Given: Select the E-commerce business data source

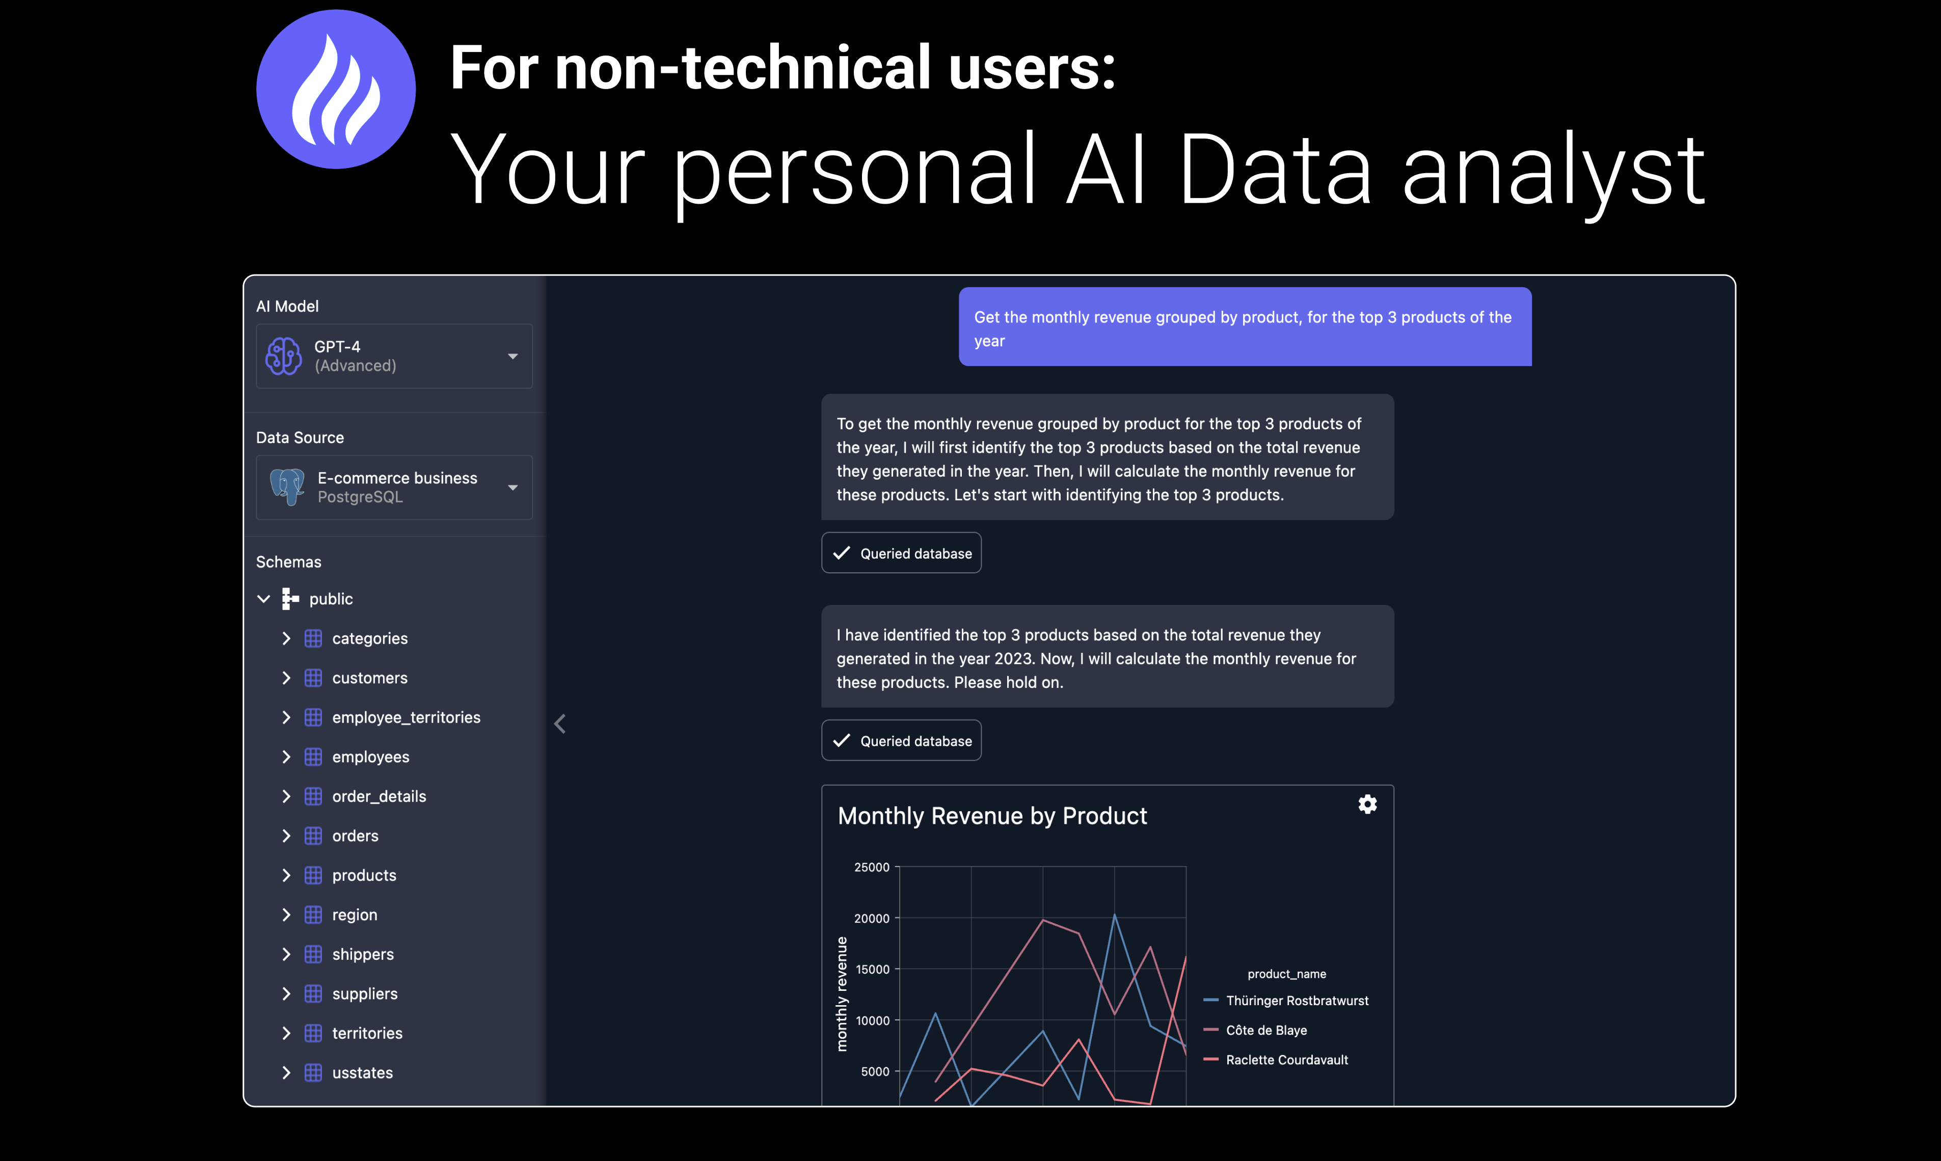Looking at the screenshot, I should [394, 485].
